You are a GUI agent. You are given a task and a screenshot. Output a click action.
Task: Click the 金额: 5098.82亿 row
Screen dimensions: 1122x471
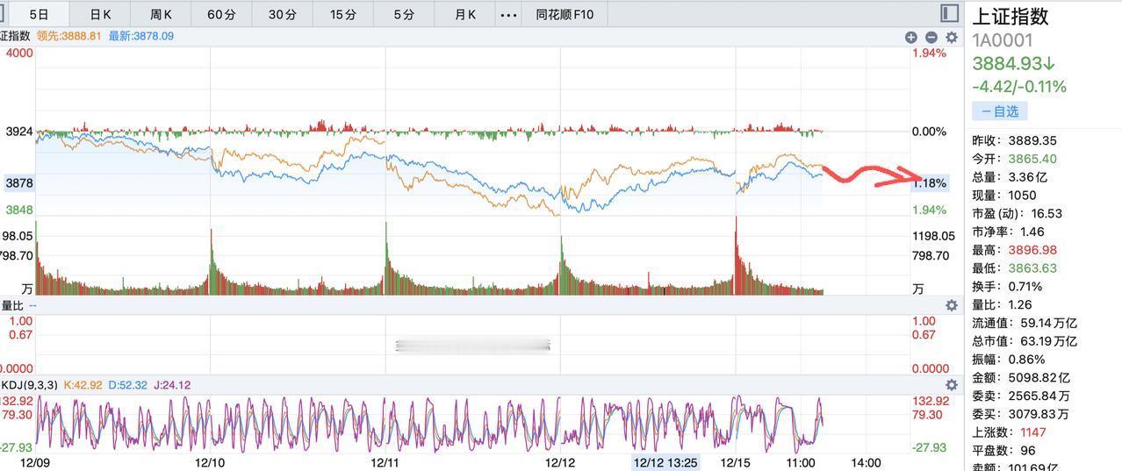(1021, 377)
